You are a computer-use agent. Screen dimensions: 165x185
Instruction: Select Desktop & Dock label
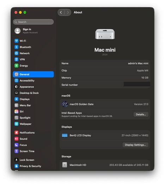point(29,93)
